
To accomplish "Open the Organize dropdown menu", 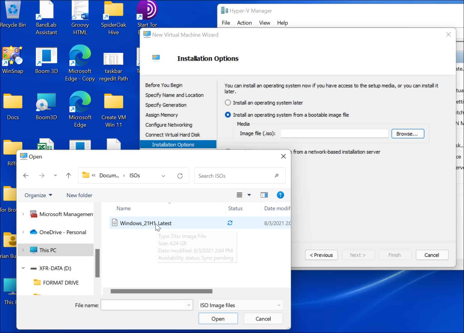I will pos(38,195).
